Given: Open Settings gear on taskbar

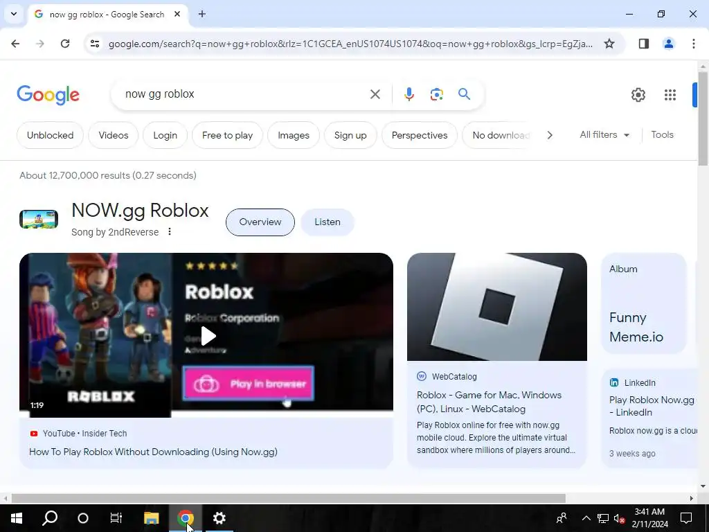Looking at the screenshot, I should coord(219,518).
